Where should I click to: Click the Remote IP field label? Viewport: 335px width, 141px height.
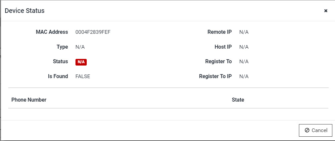tap(219, 32)
